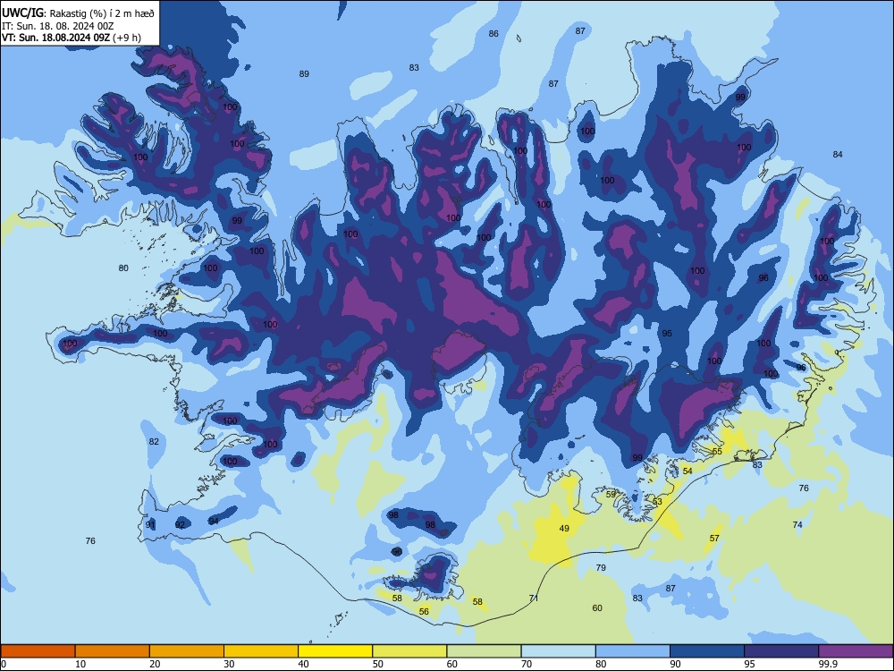Click the humidity value '49' in the yellow area
The width and height of the screenshot is (894, 671).
(x=564, y=529)
